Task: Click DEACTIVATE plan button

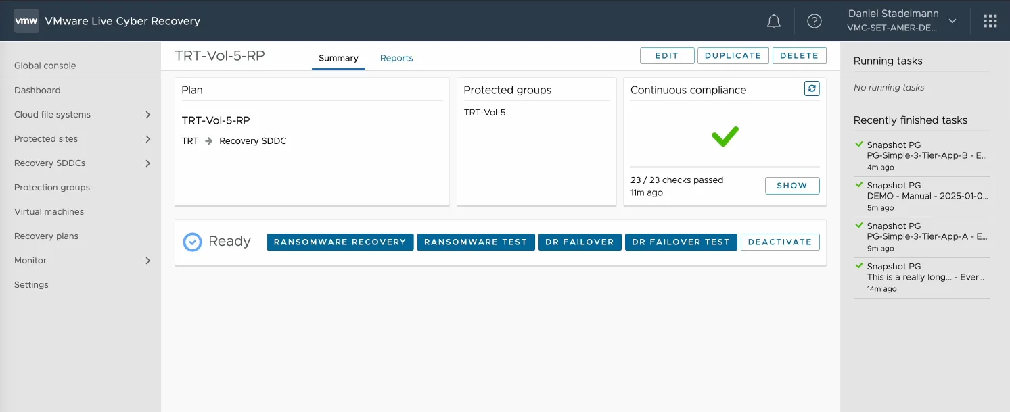Action: point(780,242)
